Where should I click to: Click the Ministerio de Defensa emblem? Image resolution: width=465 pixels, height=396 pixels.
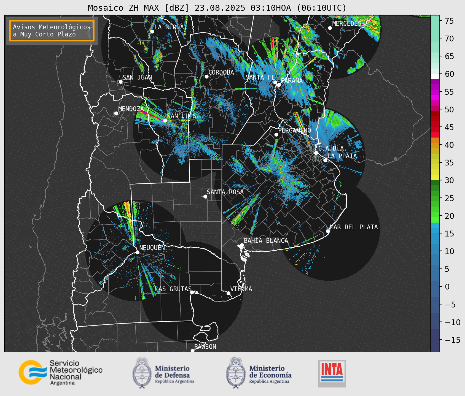coord(142,373)
